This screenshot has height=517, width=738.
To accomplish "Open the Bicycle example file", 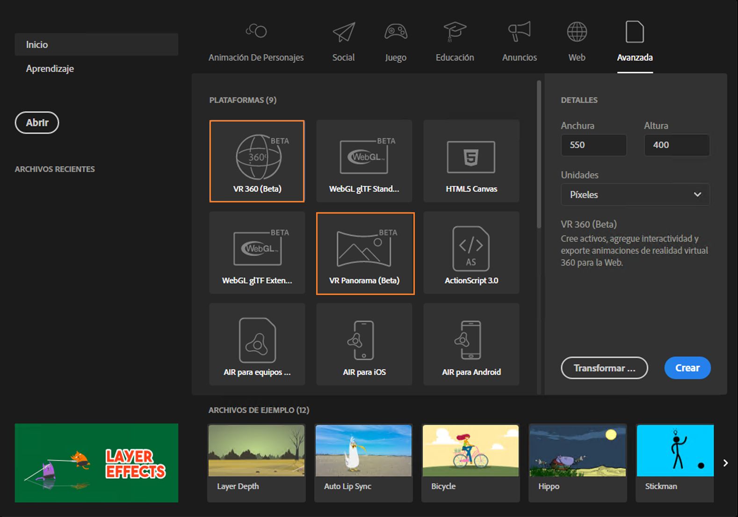I will pyautogui.click(x=470, y=463).
